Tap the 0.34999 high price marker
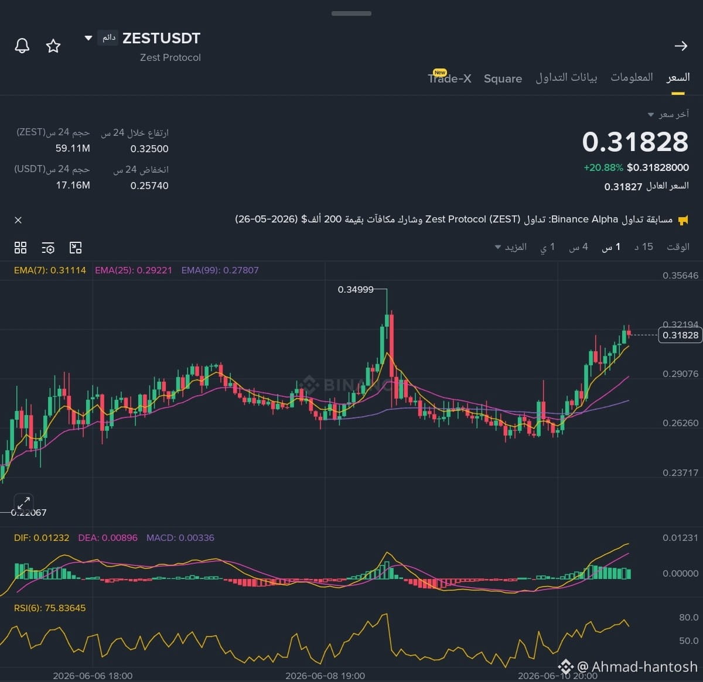The image size is (703, 682). 356,289
